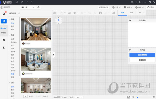Open the 升级 dropdown menu
This screenshot has height=99, width=156.
tap(116, 7)
